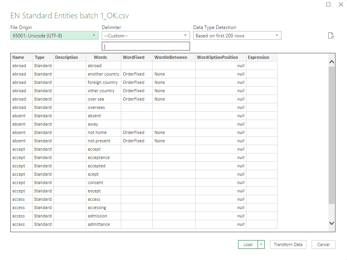This screenshot has height=260, width=347.
Task: Select the Expression column header
Action: 258,57
